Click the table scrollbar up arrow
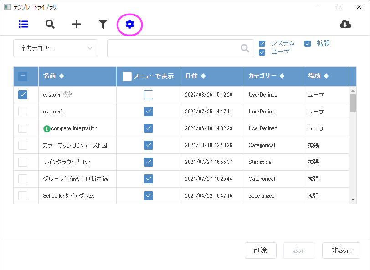The height and width of the screenshot is (270, 370). click(x=353, y=91)
